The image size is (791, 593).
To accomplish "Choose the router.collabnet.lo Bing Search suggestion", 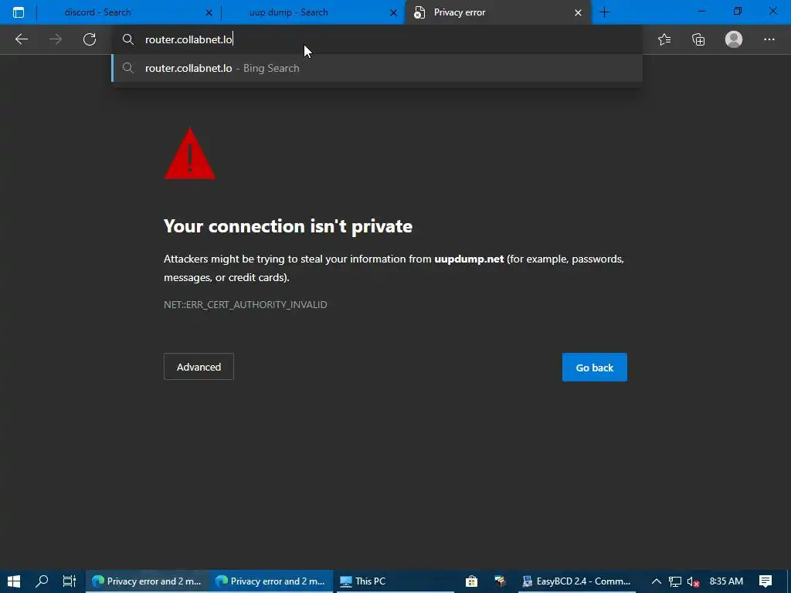I will pos(377,68).
